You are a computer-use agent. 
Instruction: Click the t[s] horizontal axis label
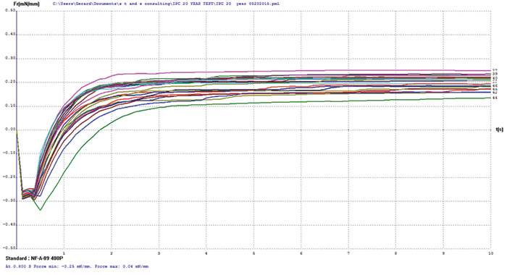499,130
